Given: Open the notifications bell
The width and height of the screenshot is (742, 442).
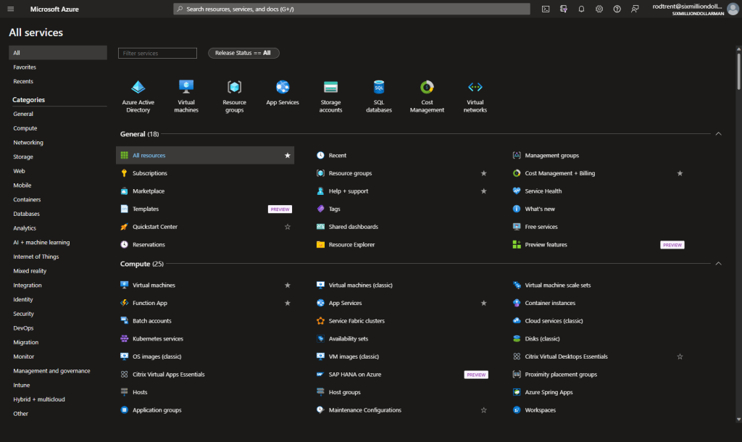Looking at the screenshot, I should pos(581,9).
